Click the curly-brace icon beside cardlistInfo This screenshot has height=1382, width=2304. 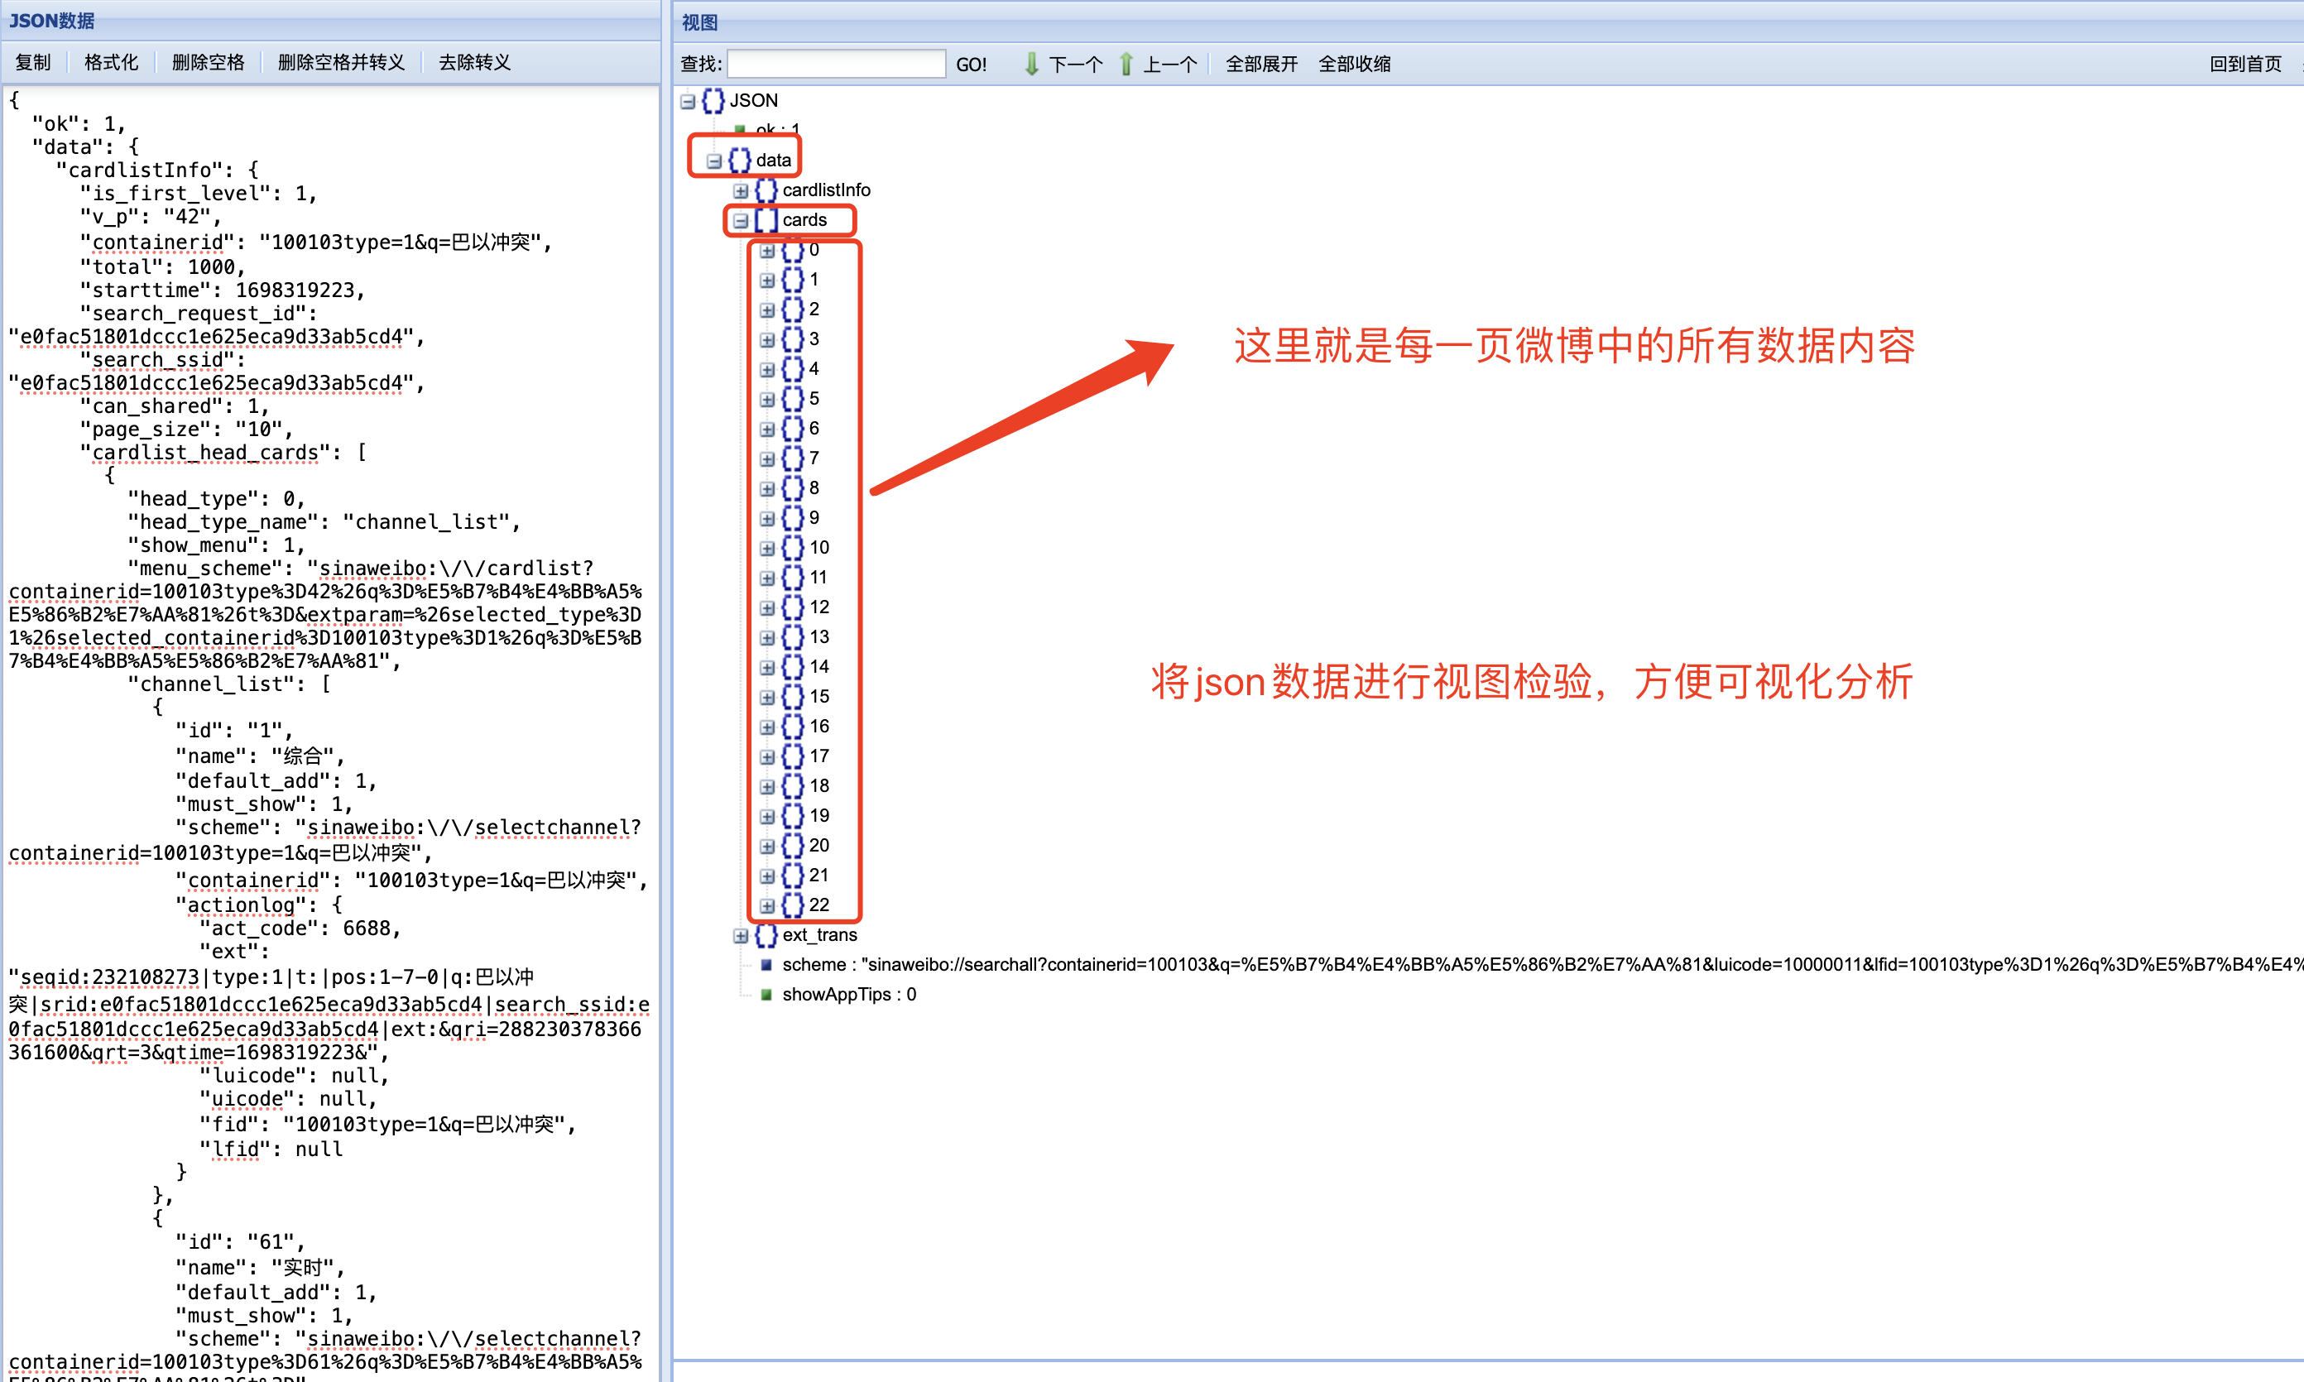766,190
